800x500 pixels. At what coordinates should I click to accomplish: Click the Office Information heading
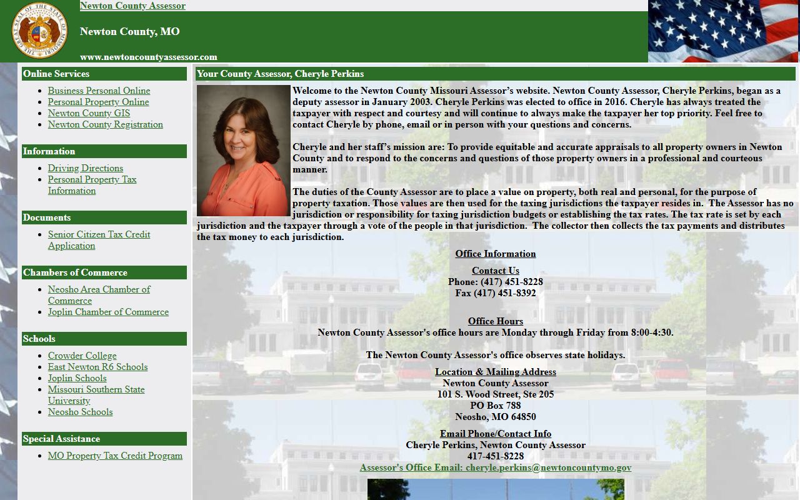point(496,254)
